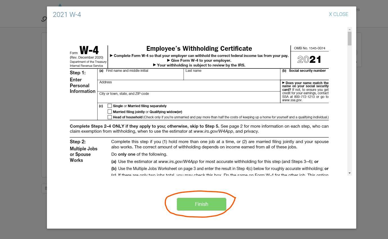Check Single or Married filing separately

click(110, 106)
